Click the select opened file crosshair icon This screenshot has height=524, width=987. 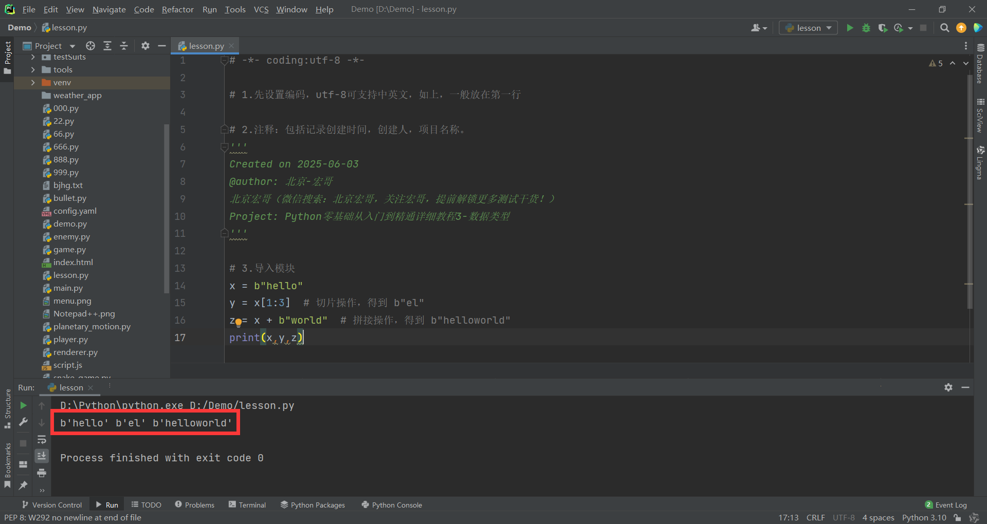click(x=90, y=46)
